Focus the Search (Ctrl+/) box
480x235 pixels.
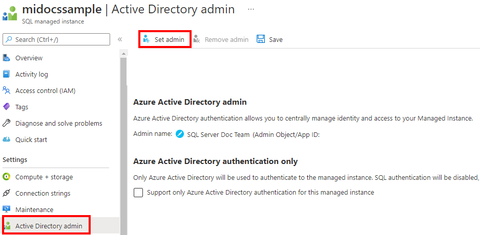click(56, 39)
